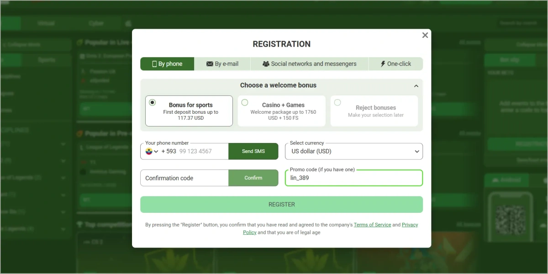Click the envelope icon for e-mail registration
This screenshot has width=548, height=274.
pos(210,64)
